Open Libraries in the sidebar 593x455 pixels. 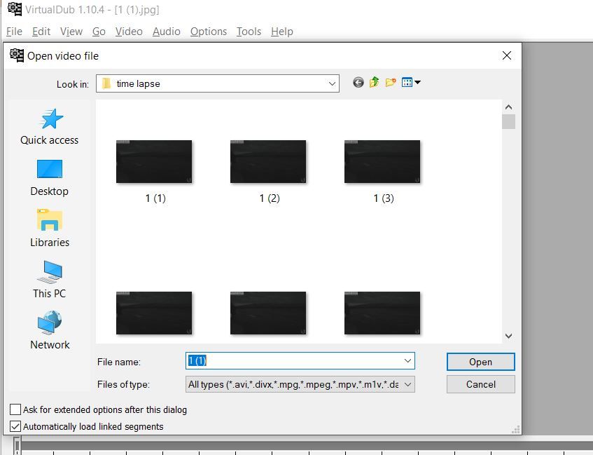[50, 229]
